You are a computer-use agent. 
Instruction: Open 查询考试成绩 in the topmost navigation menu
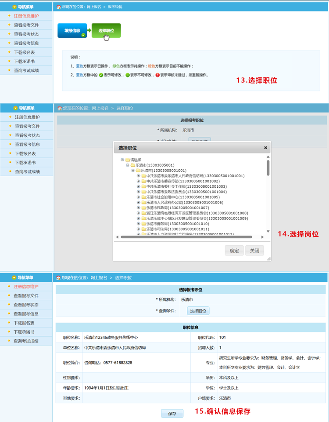coord(26,70)
